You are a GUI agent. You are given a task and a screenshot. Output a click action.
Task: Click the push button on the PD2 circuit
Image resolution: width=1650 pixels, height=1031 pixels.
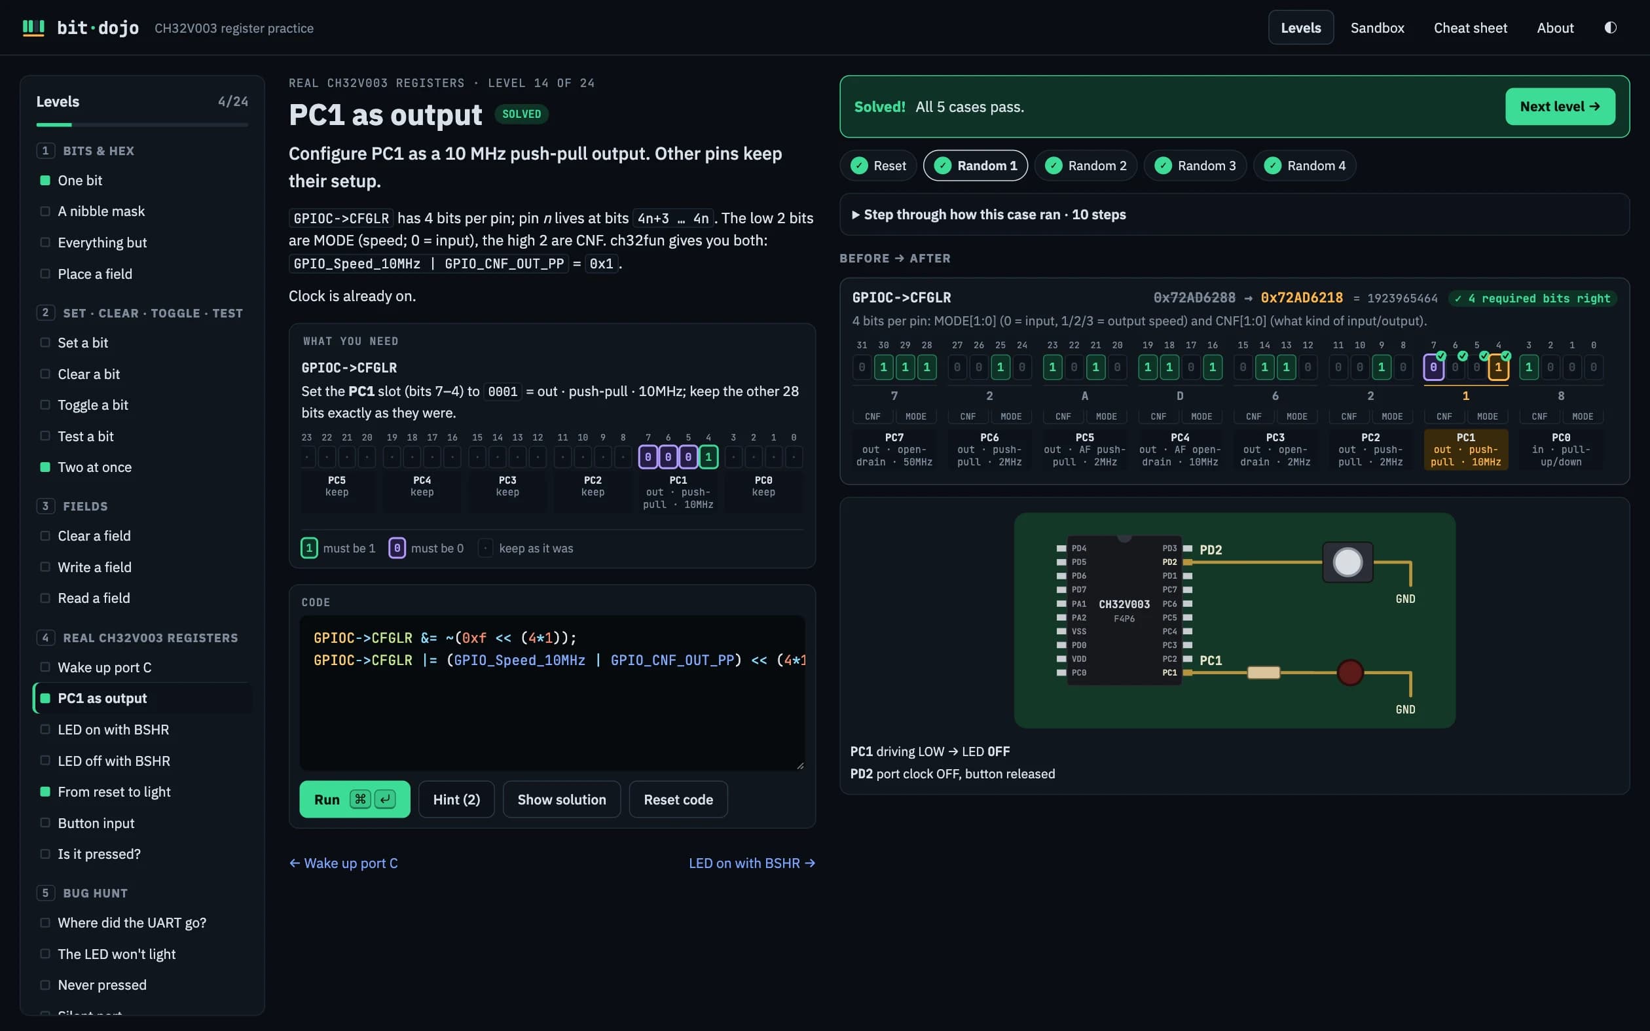tap(1347, 562)
